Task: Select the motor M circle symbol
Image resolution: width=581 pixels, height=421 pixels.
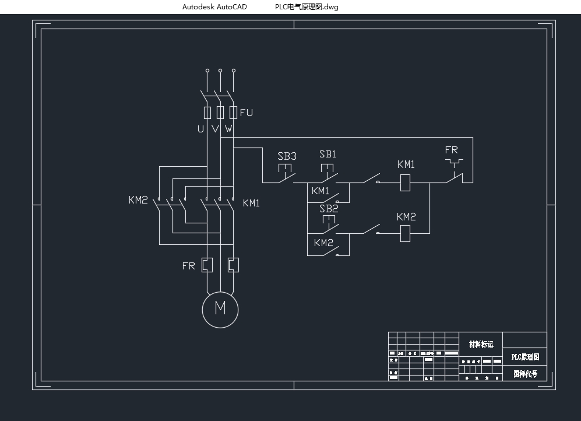Action: coord(220,308)
